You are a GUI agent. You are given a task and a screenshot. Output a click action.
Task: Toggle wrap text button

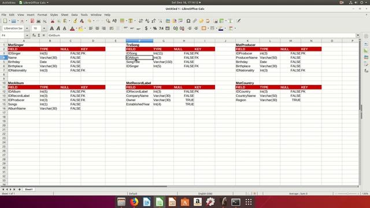point(112,28)
